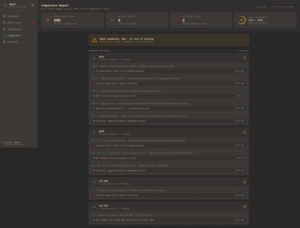
Task: Click the 60% compliance score value
Action: [57, 20]
